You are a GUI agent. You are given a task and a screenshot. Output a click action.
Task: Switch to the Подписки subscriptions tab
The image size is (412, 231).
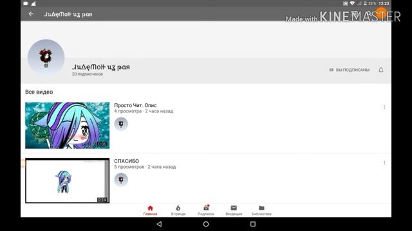206,210
